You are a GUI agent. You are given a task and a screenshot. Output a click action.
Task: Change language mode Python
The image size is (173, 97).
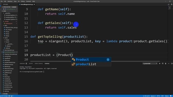[167, 96]
